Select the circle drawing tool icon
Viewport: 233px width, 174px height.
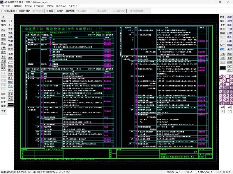click(x=10, y=25)
